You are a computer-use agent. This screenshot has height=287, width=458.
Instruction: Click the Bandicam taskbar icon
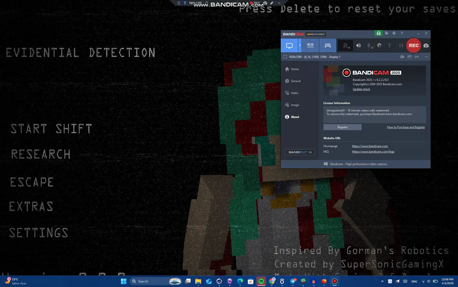[335, 281]
